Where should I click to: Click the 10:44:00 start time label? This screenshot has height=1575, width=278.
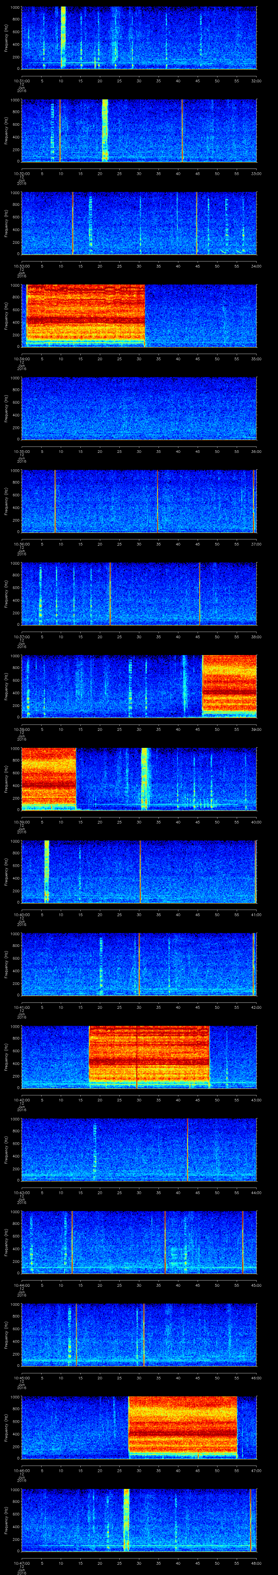tap(22, 1285)
